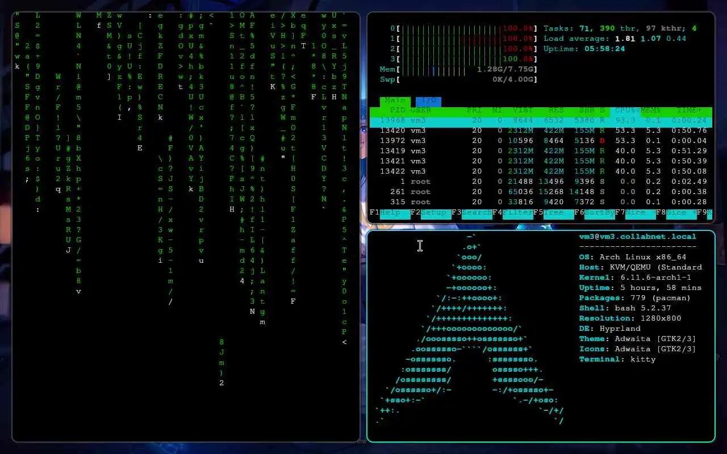
Task: Click the Packages: 779 (pacman) line
Action: (636, 298)
